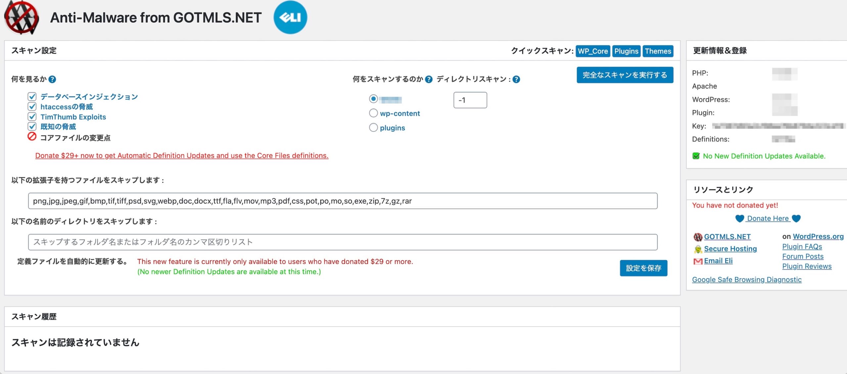The width and height of the screenshot is (847, 374).
Task: Open help icon next to 何を見るか
Action: 52,79
